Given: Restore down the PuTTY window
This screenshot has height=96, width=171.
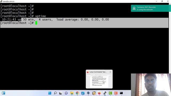Looking at the screenshot, I should tap(162, 1).
